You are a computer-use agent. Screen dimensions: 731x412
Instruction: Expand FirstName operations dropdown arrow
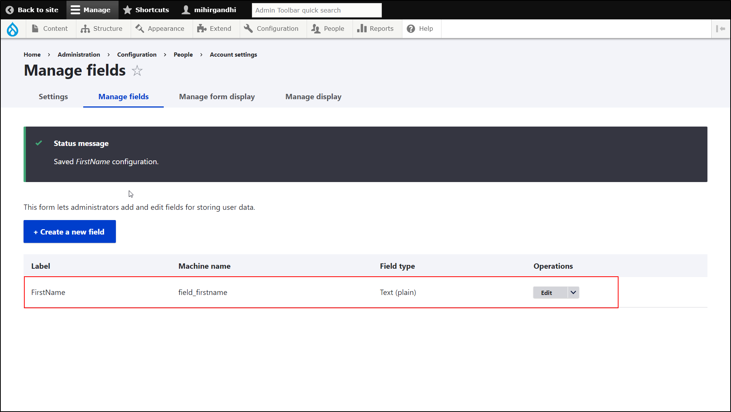(573, 293)
